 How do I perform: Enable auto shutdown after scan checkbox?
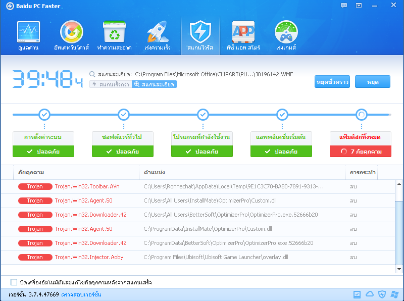(14, 282)
